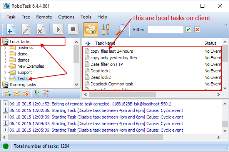Open the Remote menu
This screenshot has width=229, height=152.
(x=44, y=17)
